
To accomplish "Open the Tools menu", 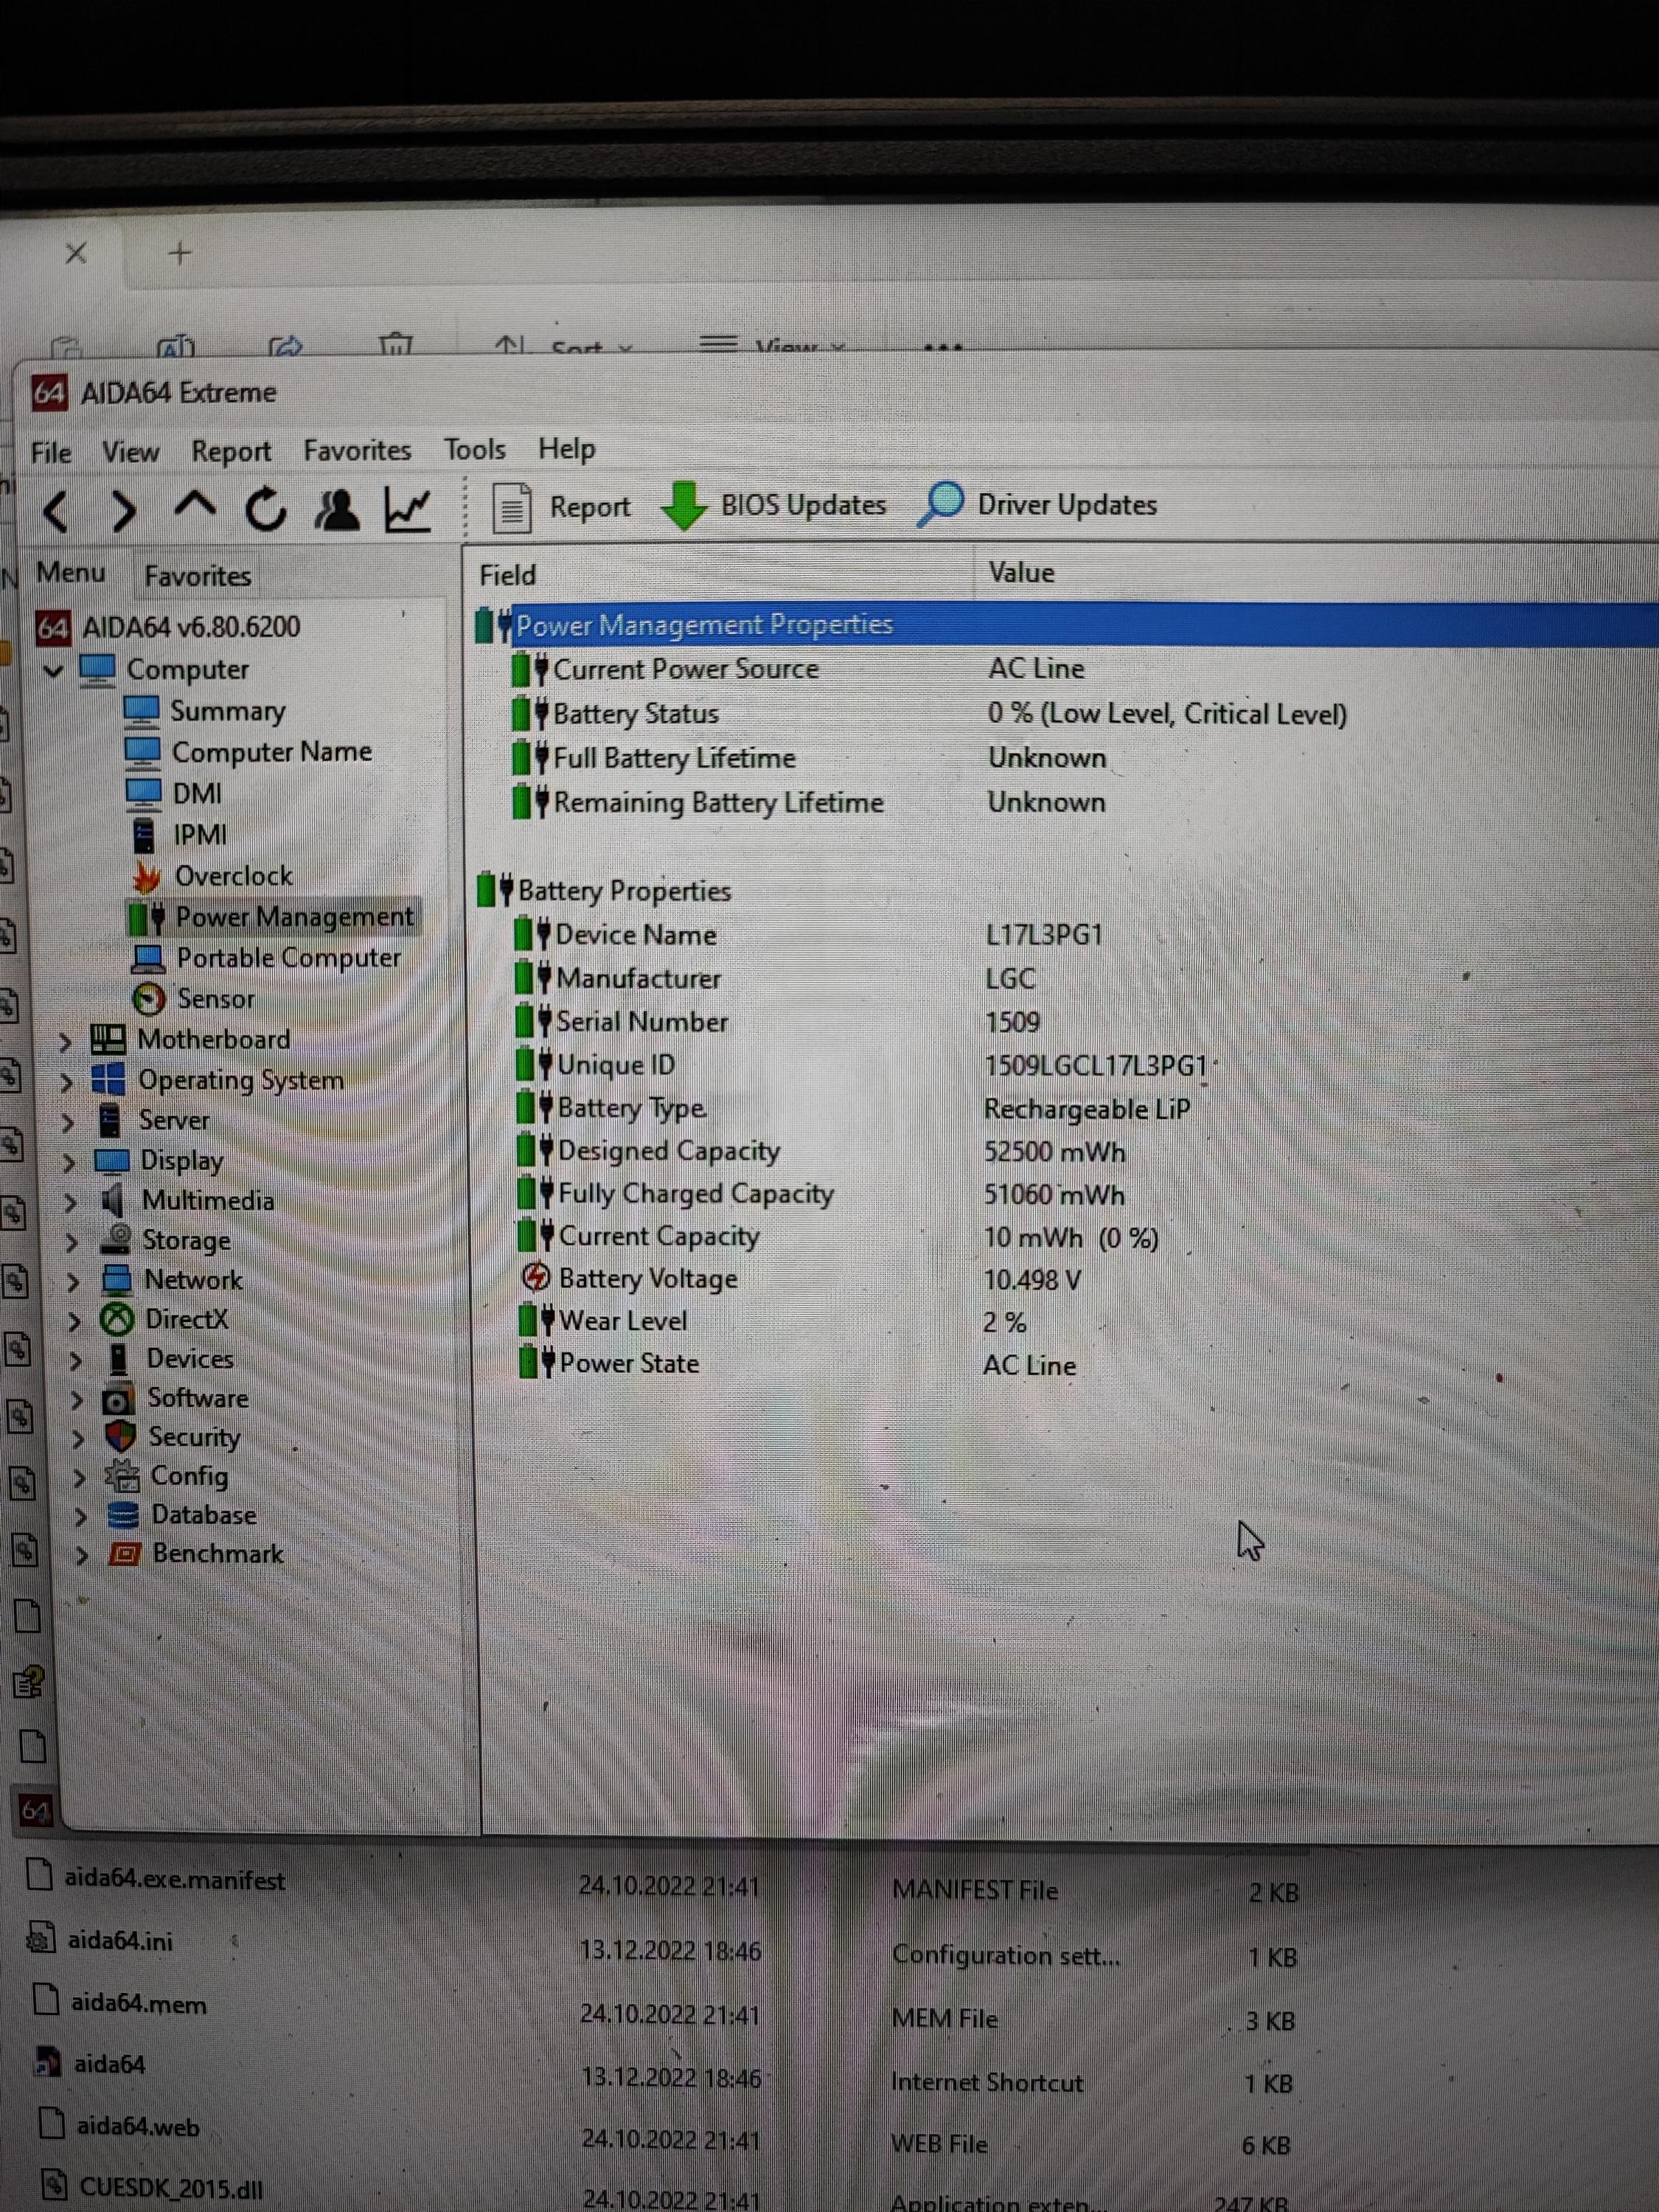I will click(x=475, y=450).
